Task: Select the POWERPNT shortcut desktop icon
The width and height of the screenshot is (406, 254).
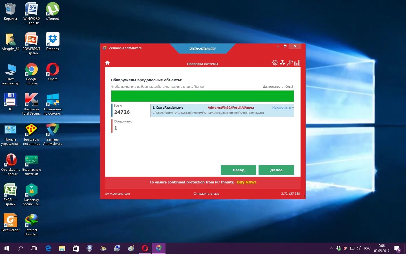Action: (x=32, y=44)
